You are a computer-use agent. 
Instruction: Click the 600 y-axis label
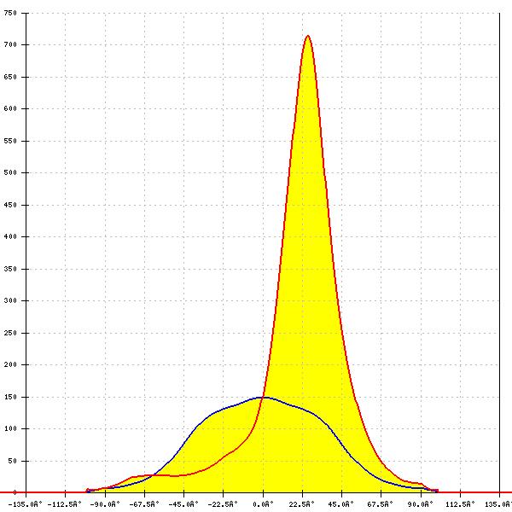[x=10, y=108]
